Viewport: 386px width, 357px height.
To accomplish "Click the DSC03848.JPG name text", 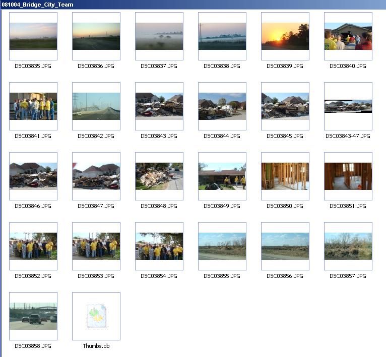I will click(x=159, y=206).
